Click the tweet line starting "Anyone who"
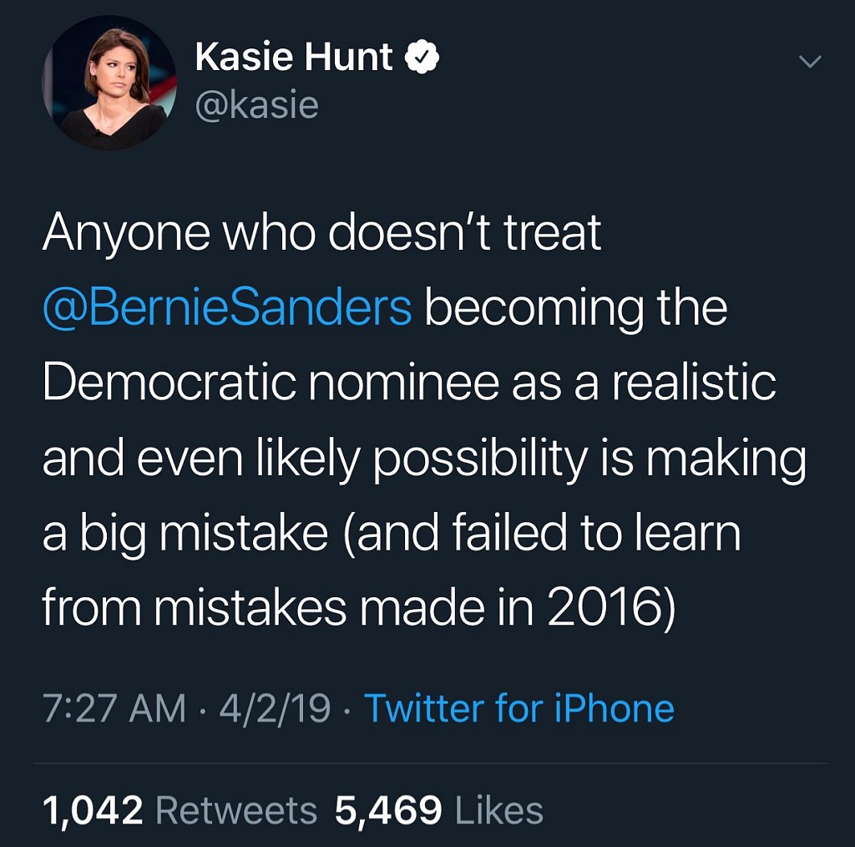The height and width of the screenshot is (847, 855). click(321, 233)
